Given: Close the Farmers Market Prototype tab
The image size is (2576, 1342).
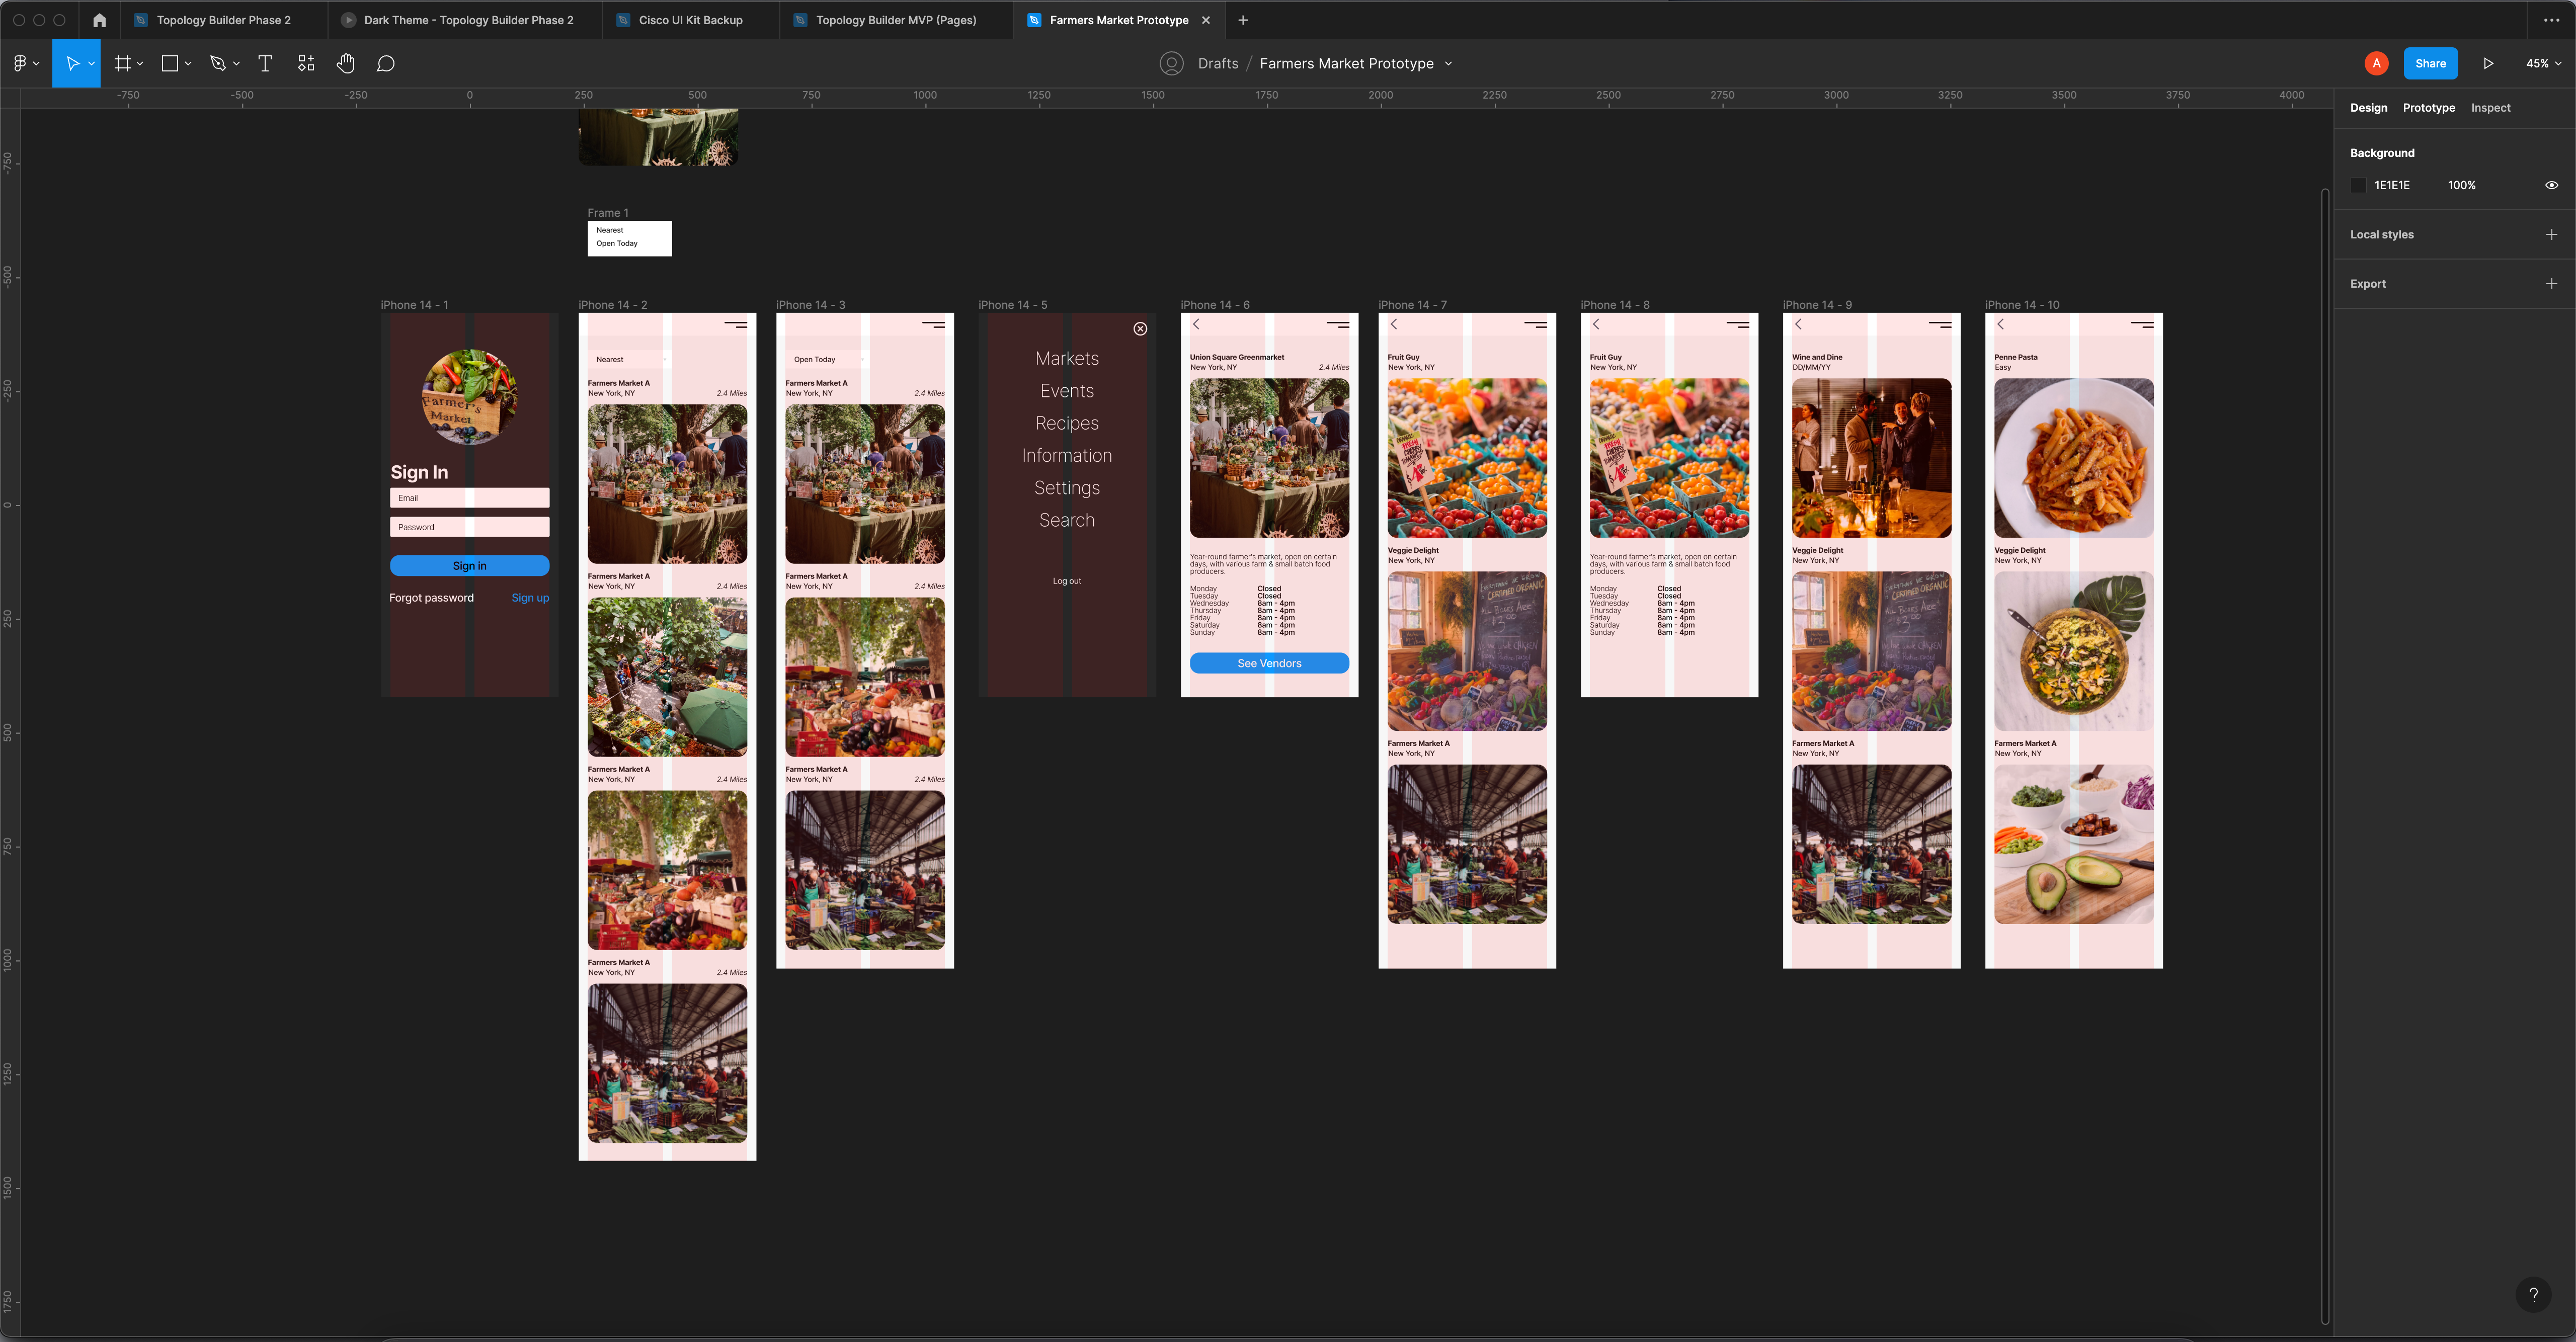Looking at the screenshot, I should [1206, 20].
